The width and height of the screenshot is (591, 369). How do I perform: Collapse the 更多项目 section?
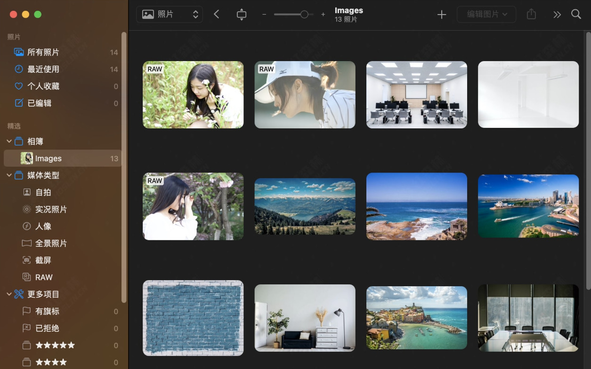click(x=9, y=294)
